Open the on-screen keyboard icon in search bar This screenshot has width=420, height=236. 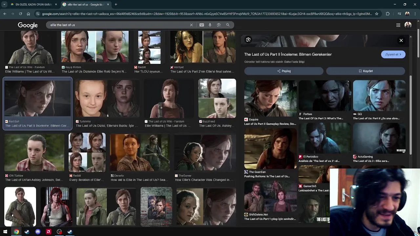[201, 25]
